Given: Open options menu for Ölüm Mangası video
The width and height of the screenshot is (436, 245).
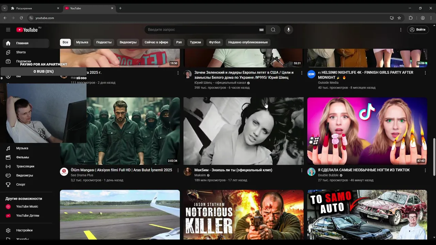Looking at the screenshot, I should click(x=178, y=170).
